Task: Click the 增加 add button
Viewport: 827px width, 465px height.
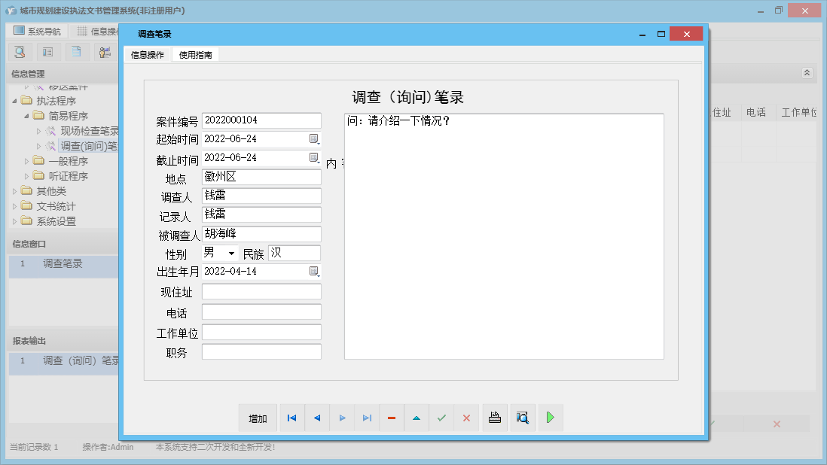Action: pyautogui.click(x=258, y=418)
